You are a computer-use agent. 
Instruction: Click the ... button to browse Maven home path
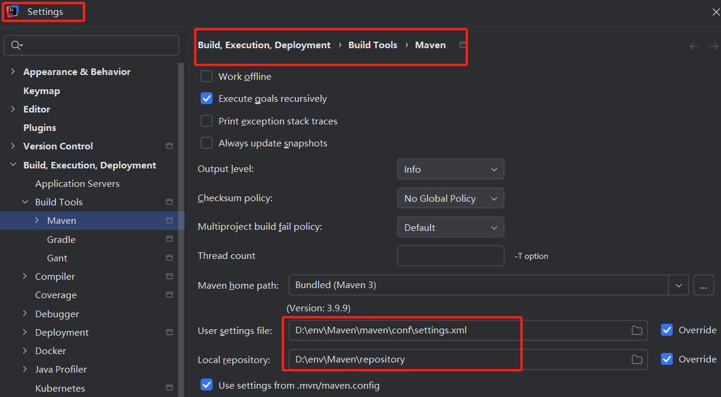[704, 285]
